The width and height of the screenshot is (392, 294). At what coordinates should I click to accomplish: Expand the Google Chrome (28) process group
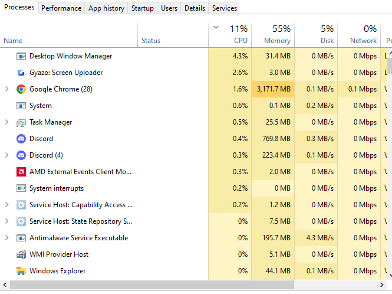[x=6, y=89]
